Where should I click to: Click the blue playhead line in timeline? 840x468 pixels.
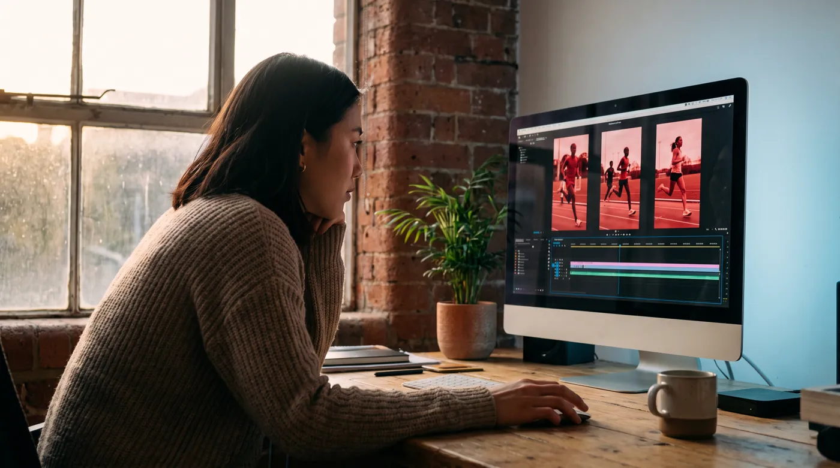coord(619,270)
